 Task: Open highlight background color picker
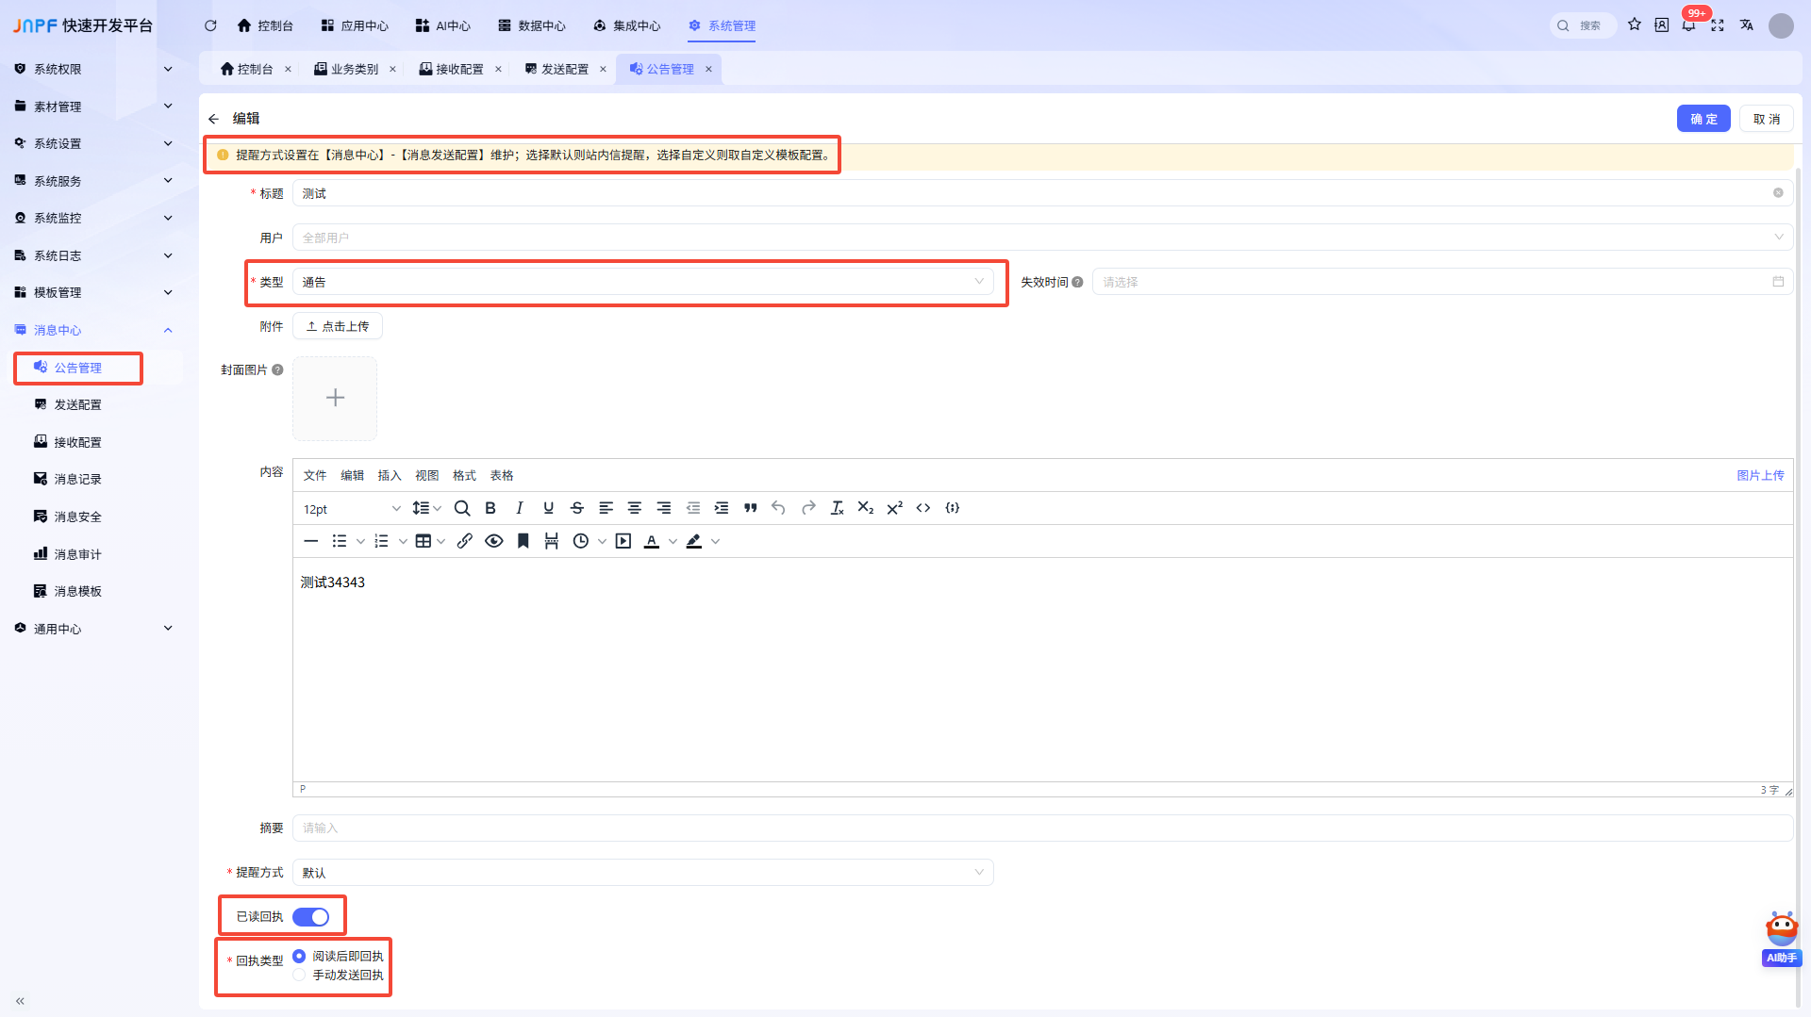694,541
